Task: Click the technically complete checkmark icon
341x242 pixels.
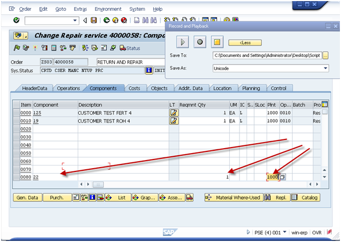Action: click(113, 48)
